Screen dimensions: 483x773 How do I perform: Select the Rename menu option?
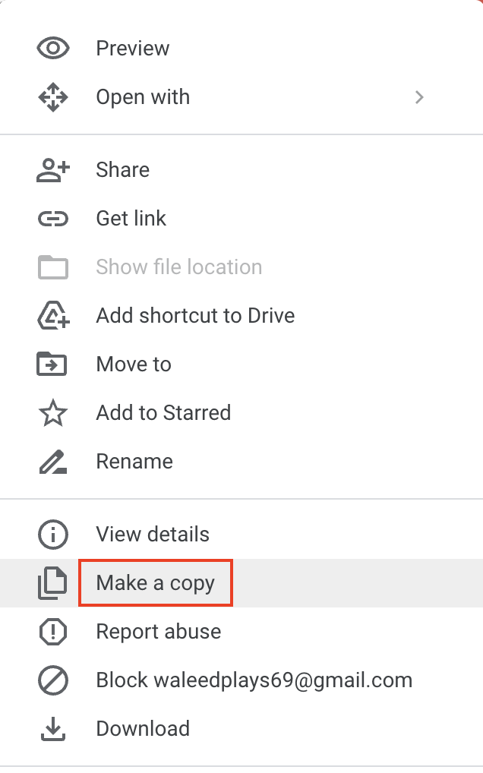(x=134, y=462)
